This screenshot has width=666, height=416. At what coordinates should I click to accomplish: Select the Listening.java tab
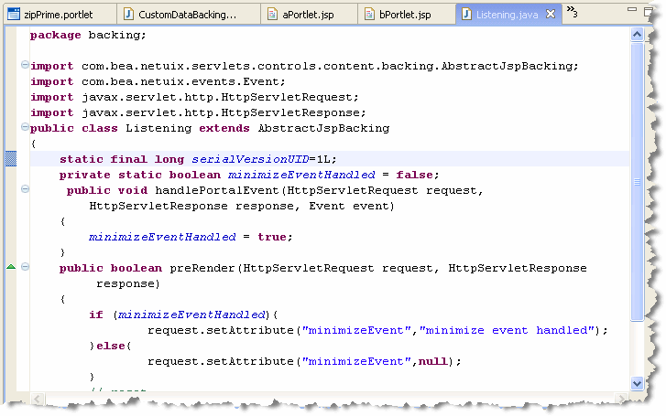coord(507,15)
